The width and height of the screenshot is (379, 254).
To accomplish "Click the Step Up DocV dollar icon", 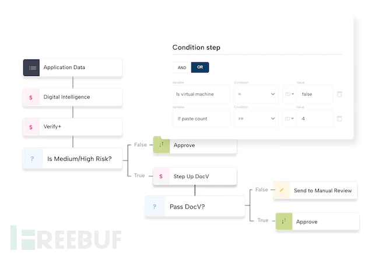I will click(x=161, y=176).
